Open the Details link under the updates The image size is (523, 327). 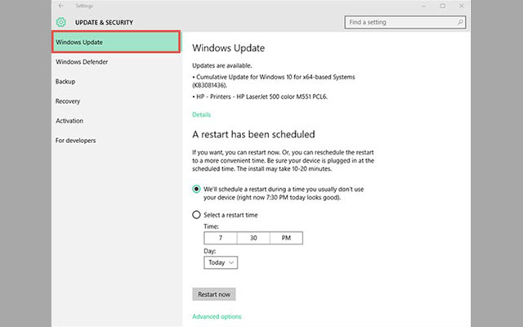tap(201, 114)
